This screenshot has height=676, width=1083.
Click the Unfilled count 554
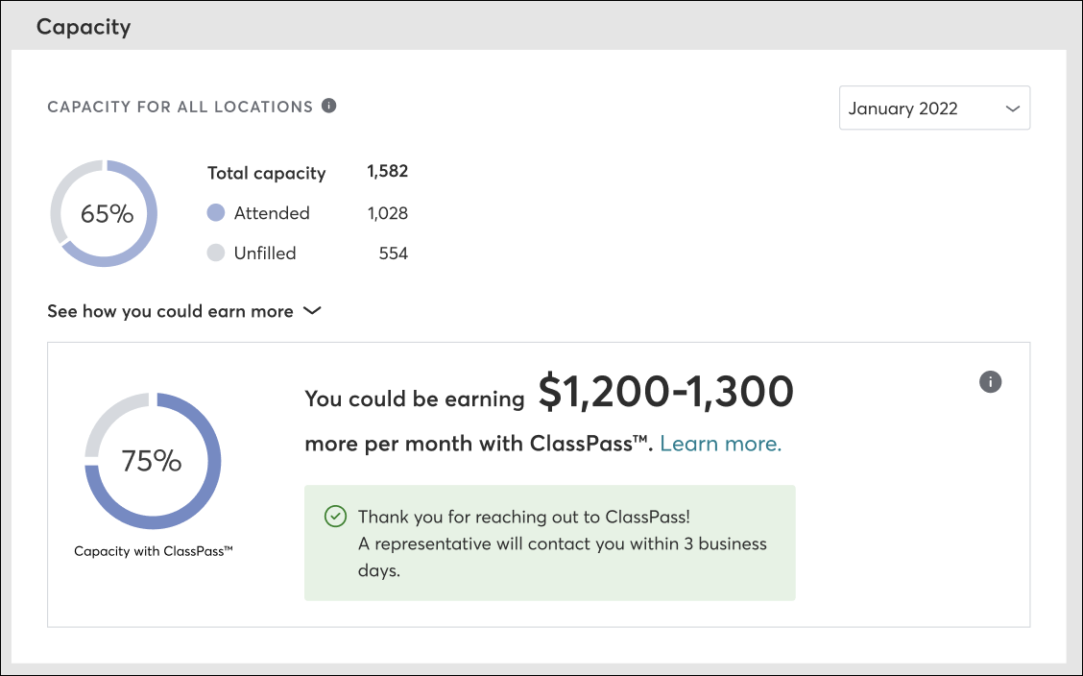393,253
